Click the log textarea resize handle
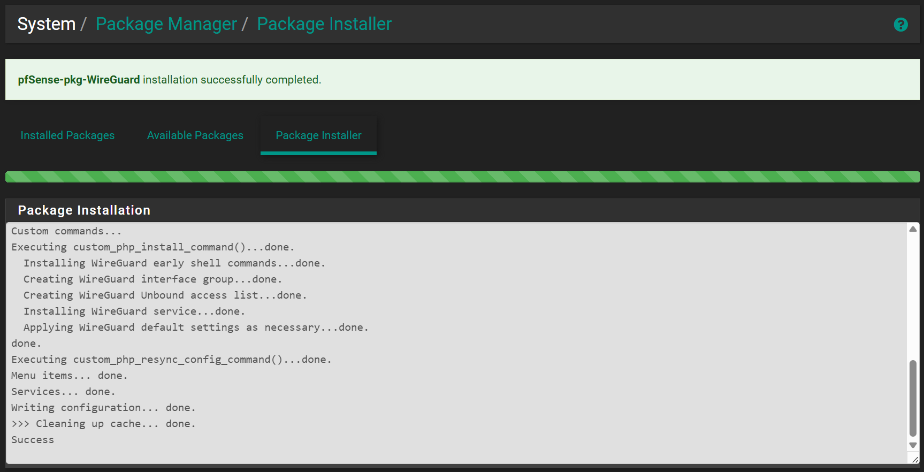 tap(915, 460)
